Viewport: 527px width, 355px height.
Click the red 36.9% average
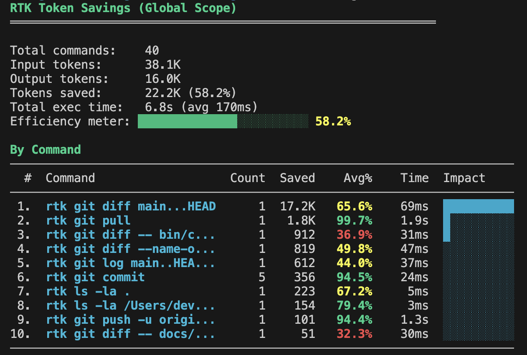pyautogui.click(x=355, y=235)
